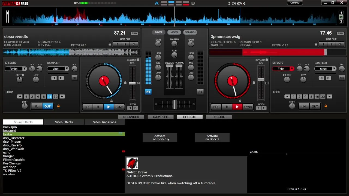Image resolution: width=349 pixels, height=196 pixels.
Task: Click the left turntable platter
Action: pyautogui.click(x=104, y=81)
